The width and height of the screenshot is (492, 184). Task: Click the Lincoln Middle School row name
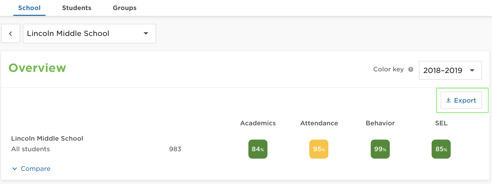point(47,139)
